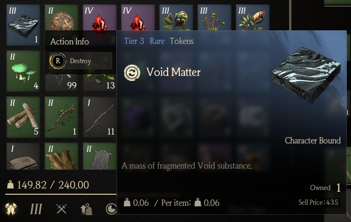Open the weight sorting filter icon
Screen dimensions: 351x222
[x=86, y=209]
